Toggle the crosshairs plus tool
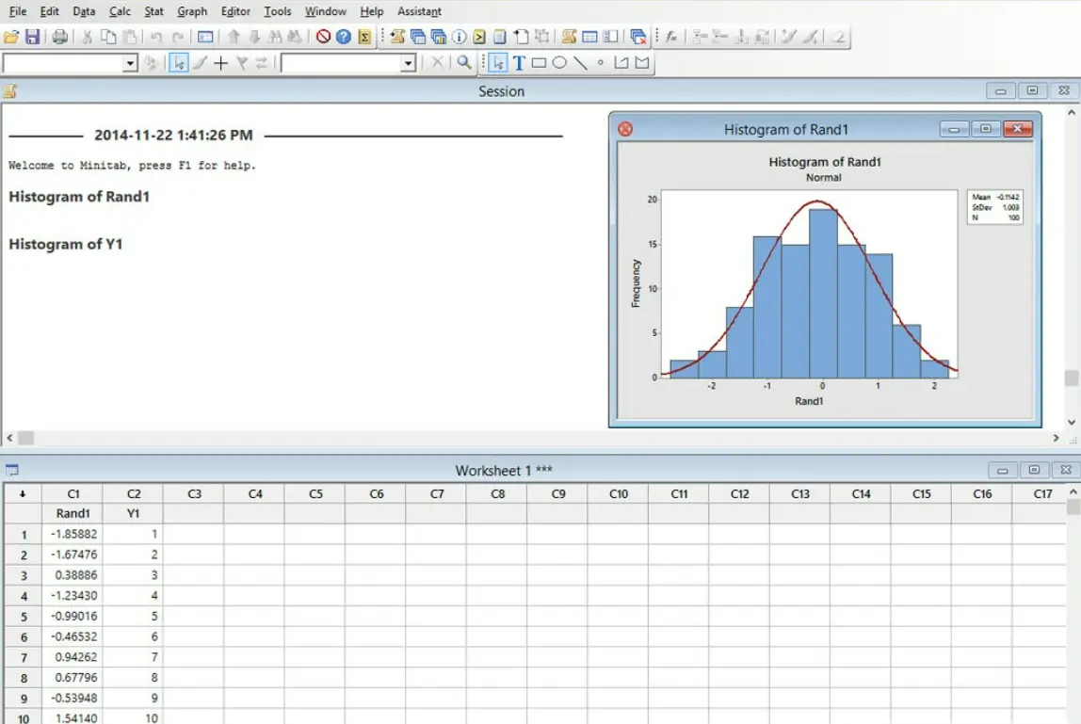Screen dimensions: 1081x724 point(220,63)
